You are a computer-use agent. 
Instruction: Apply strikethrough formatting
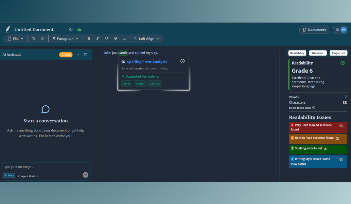(116, 38)
